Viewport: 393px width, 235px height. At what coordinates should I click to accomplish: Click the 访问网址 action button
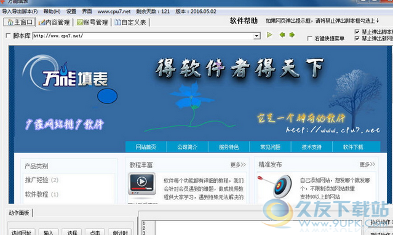pyautogui.click(x=22, y=233)
